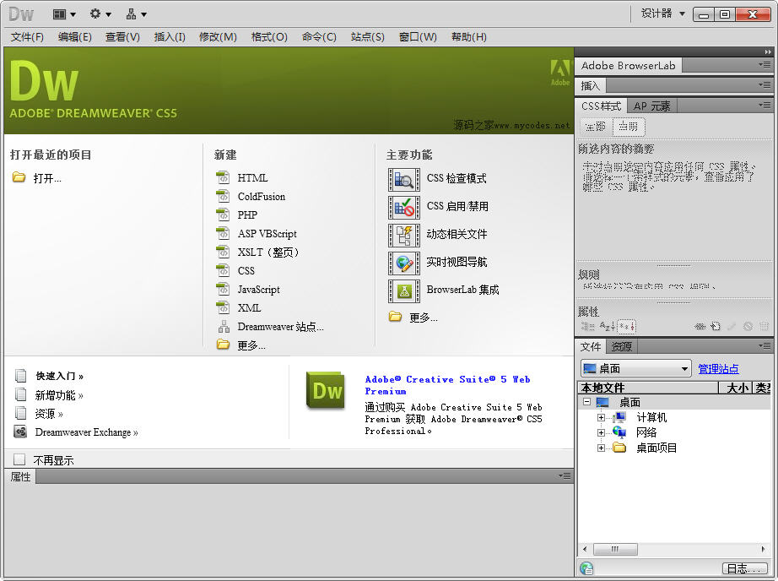The image size is (778, 581).
Task: Click the 本地文件 column header
Action: click(649, 388)
